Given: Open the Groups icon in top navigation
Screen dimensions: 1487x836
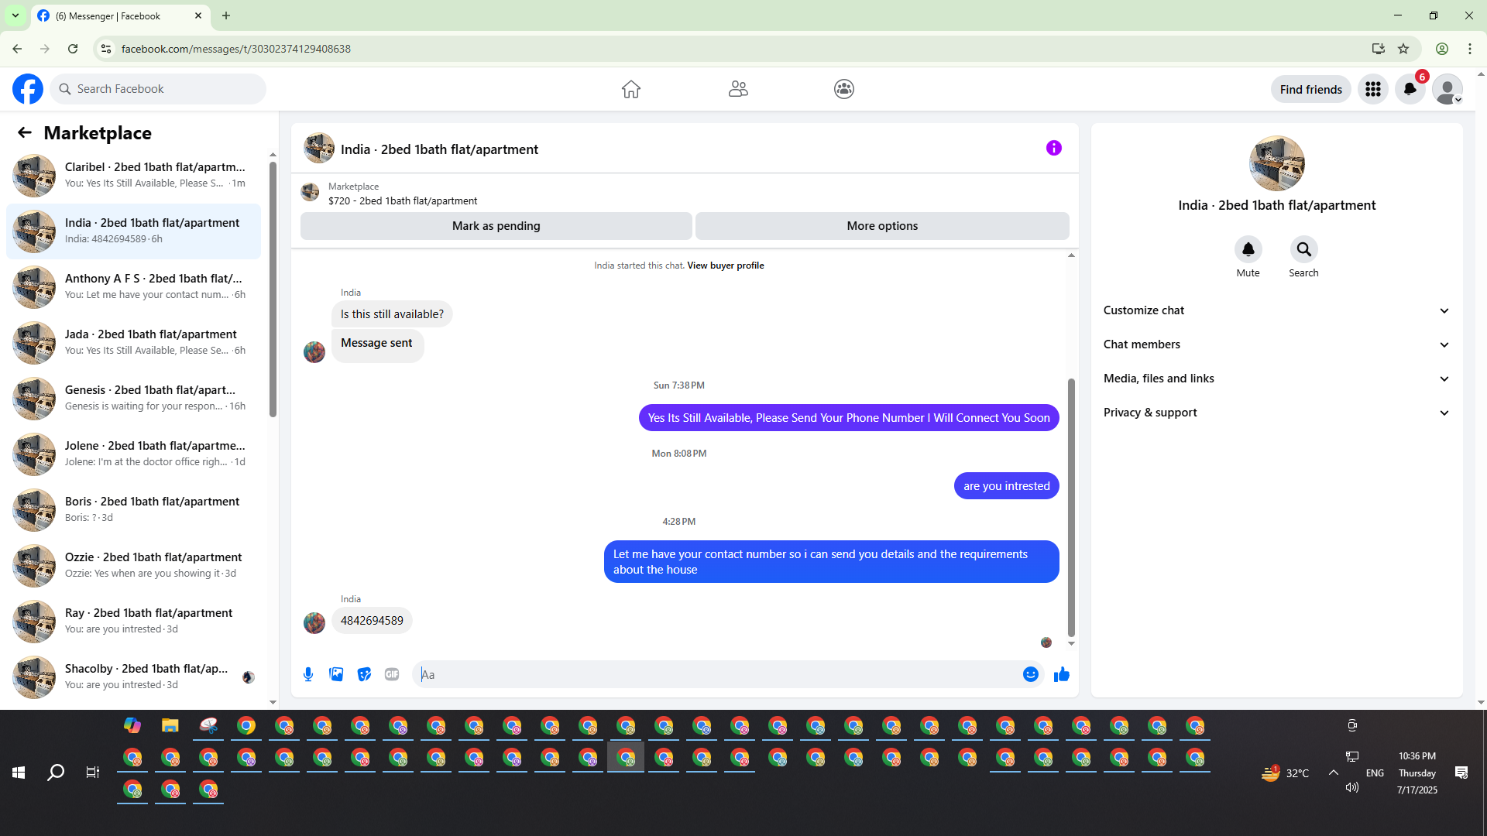Looking at the screenshot, I should 844,89.
